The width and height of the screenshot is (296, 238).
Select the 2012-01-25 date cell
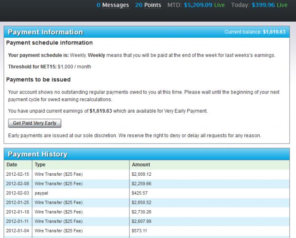[18, 202]
